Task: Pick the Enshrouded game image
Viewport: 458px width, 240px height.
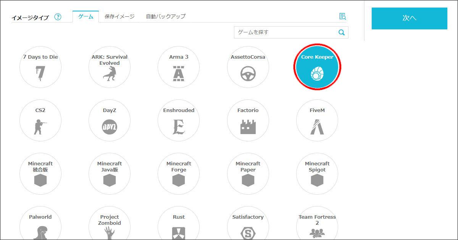Action: (x=179, y=120)
